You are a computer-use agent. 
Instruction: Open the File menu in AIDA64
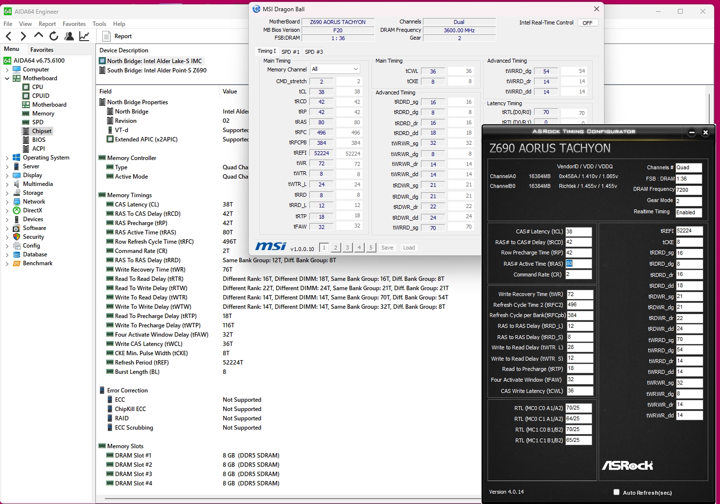pyautogui.click(x=8, y=24)
